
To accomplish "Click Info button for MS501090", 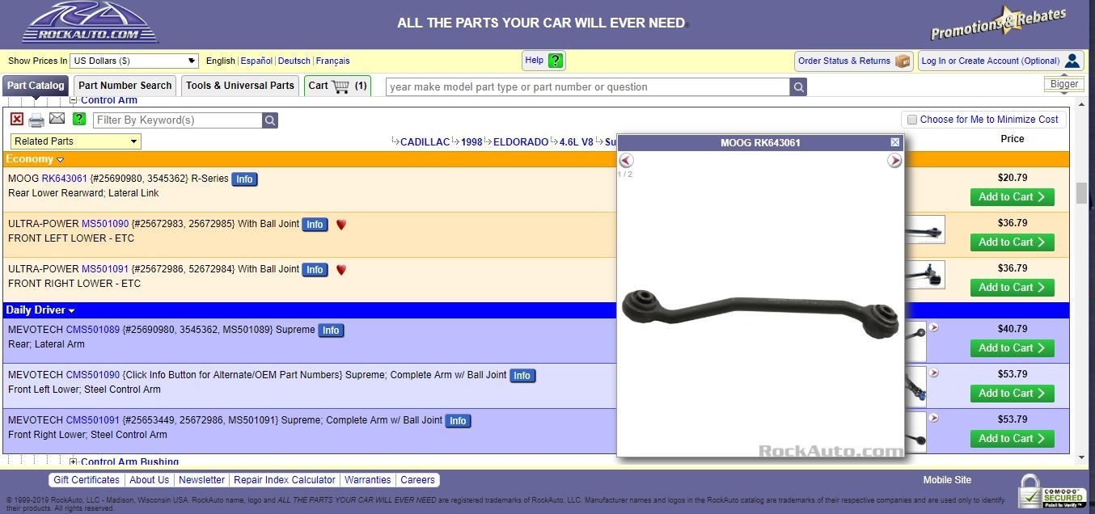I will (315, 225).
